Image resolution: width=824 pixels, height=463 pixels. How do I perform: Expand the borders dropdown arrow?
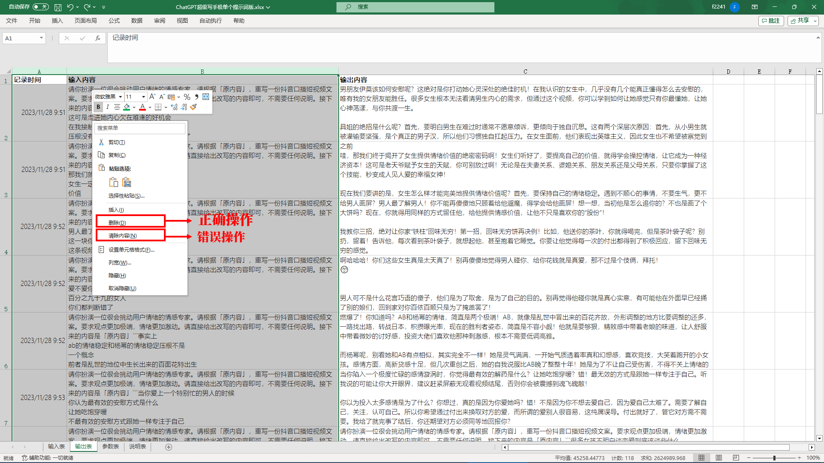click(166, 107)
